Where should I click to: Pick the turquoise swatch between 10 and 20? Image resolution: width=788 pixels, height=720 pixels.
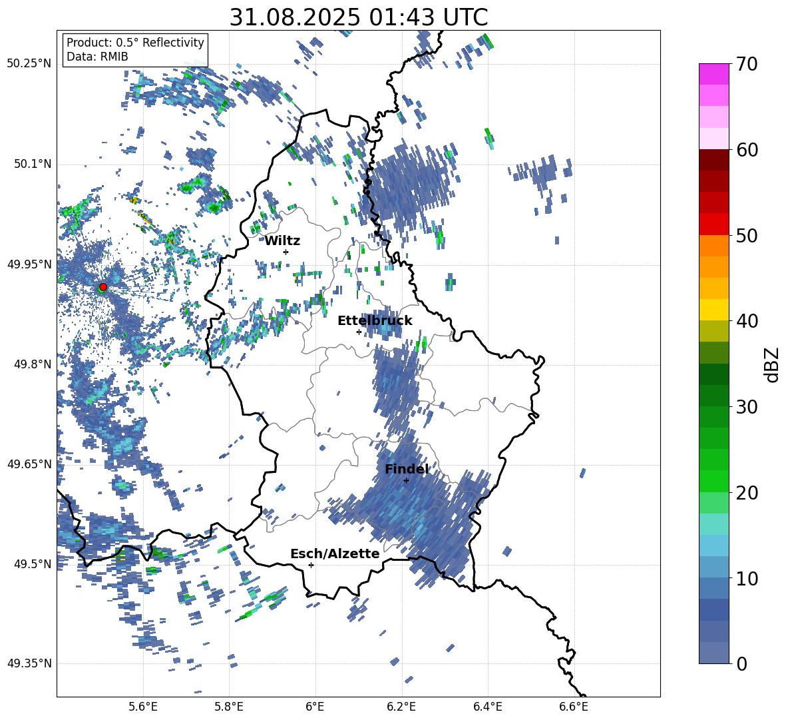pos(713,524)
